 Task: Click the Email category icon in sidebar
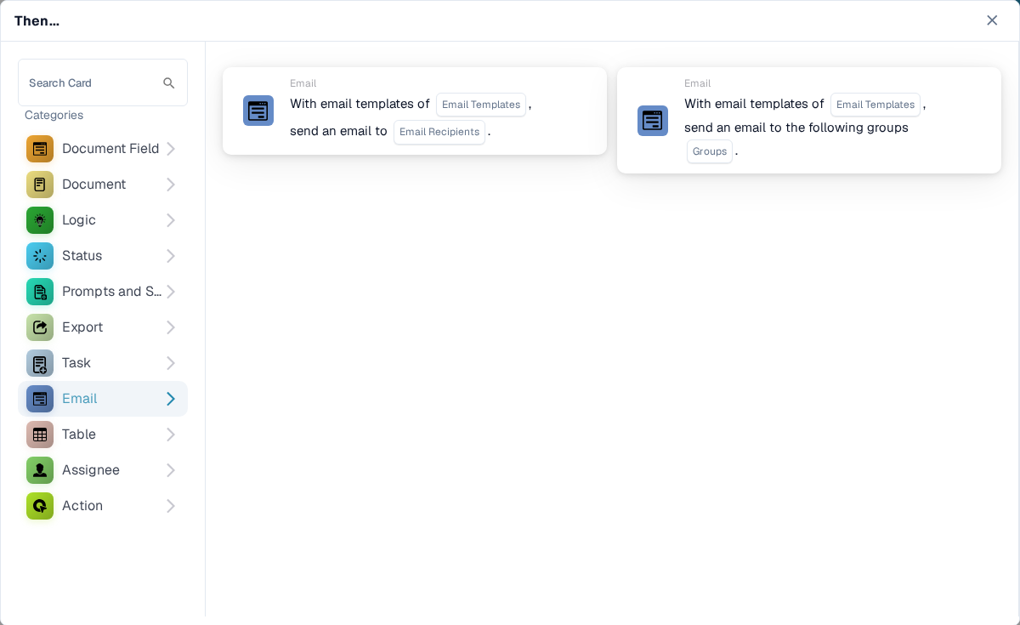click(x=40, y=399)
